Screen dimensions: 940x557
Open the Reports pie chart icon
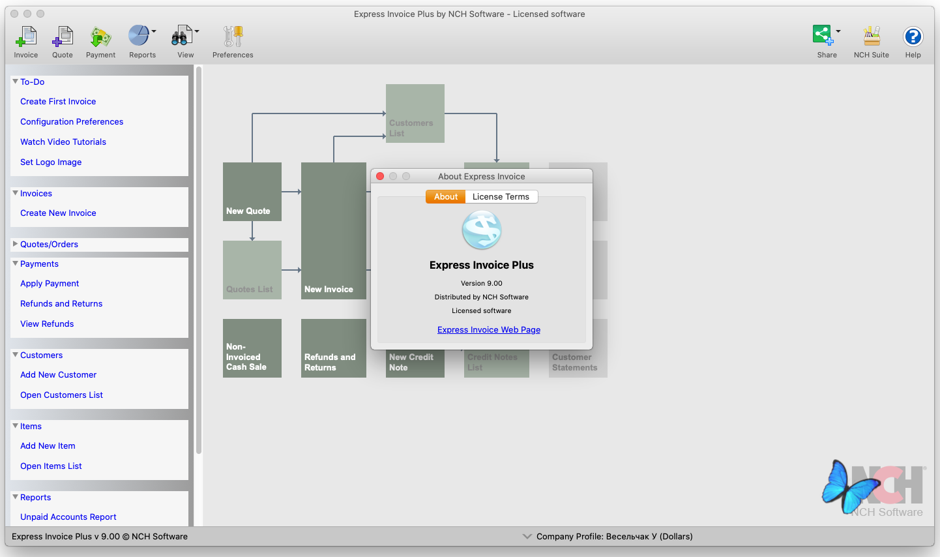click(139, 36)
